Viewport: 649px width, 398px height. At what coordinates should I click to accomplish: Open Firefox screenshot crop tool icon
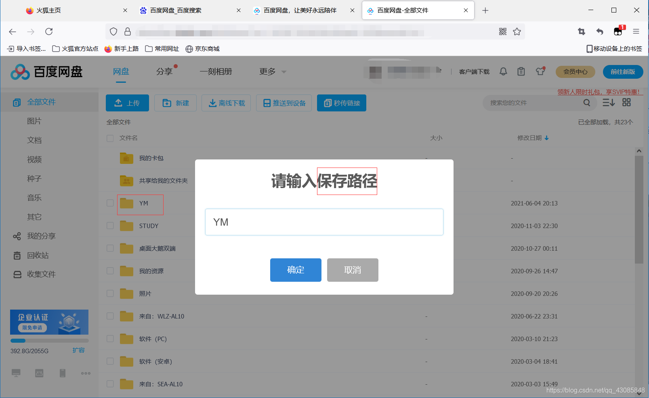pos(582,31)
